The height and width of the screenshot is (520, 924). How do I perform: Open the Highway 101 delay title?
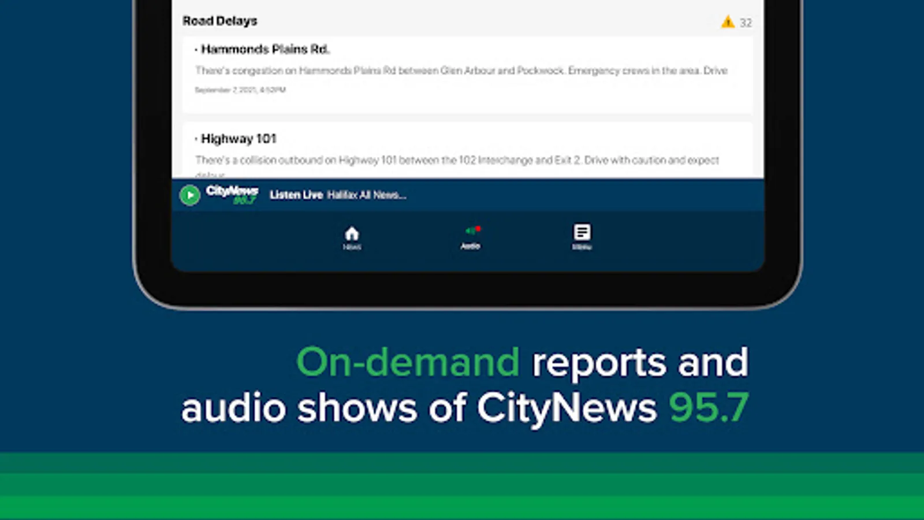tap(239, 139)
